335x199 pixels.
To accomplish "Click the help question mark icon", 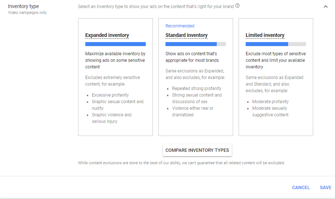I will coord(238,6).
